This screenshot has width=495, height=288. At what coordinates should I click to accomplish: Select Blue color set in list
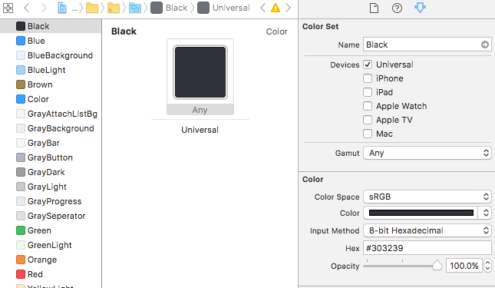[51, 41]
